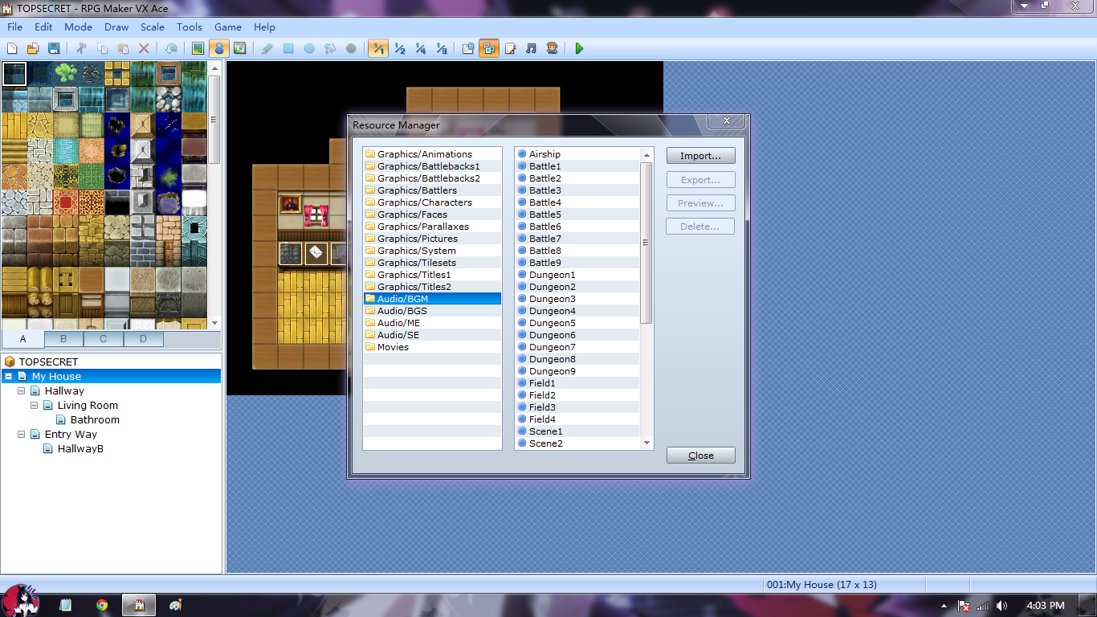The image size is (1097, 617).
Task: Close the Resource Manager dialog
Action: 699,455
